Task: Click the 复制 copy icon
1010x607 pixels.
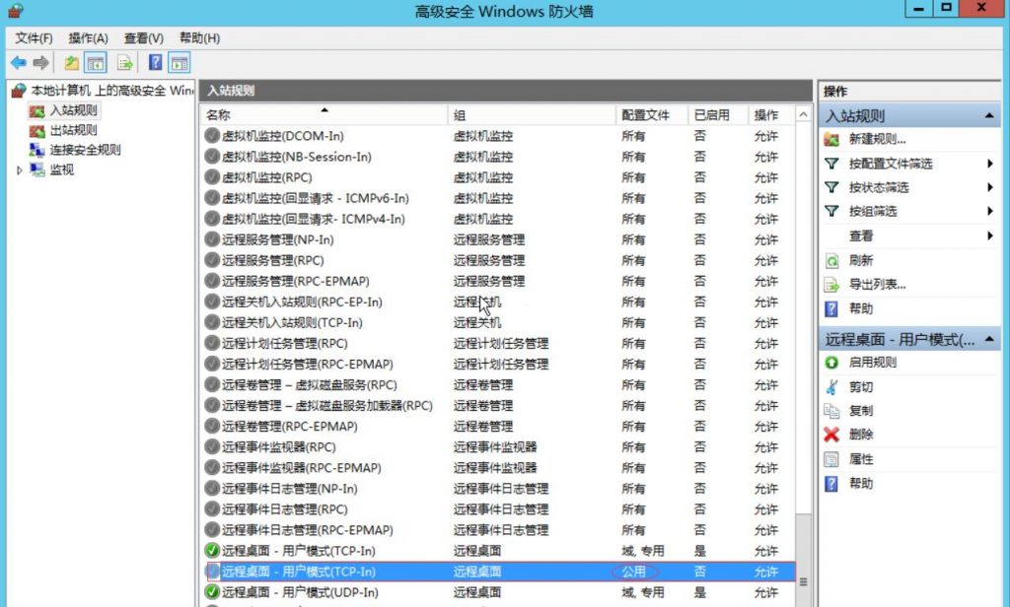Action: click(x=831, y=411)
